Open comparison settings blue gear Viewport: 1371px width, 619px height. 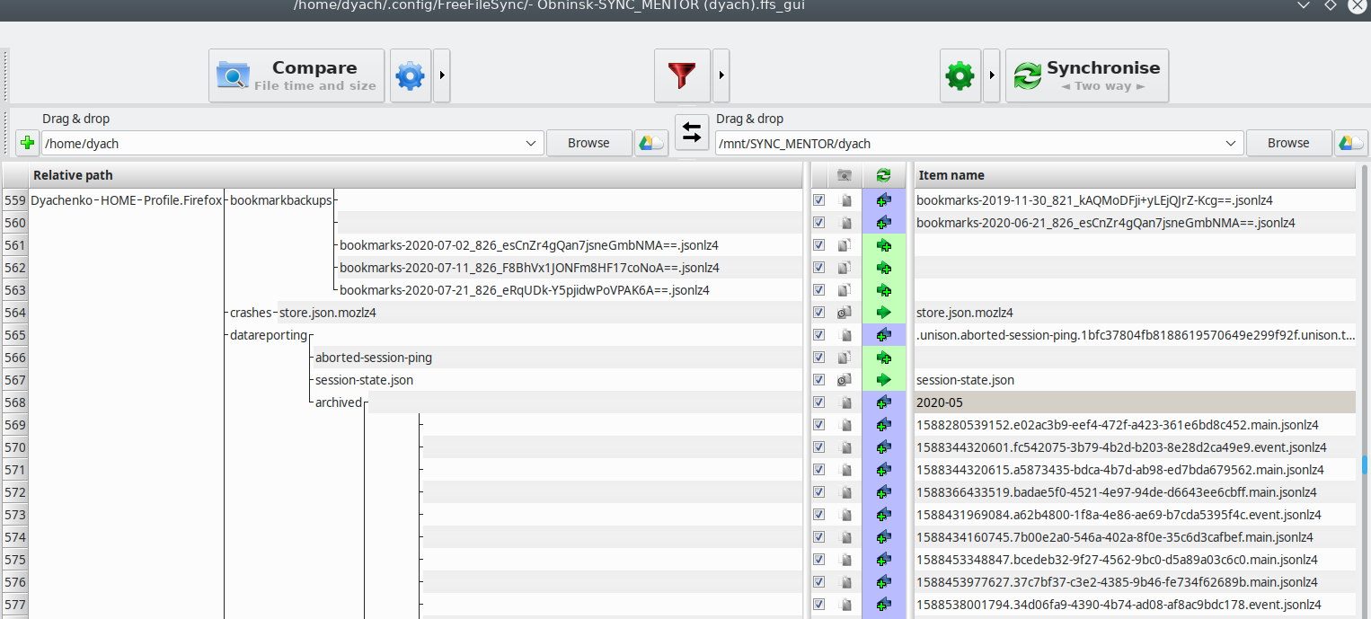(410, 75)
